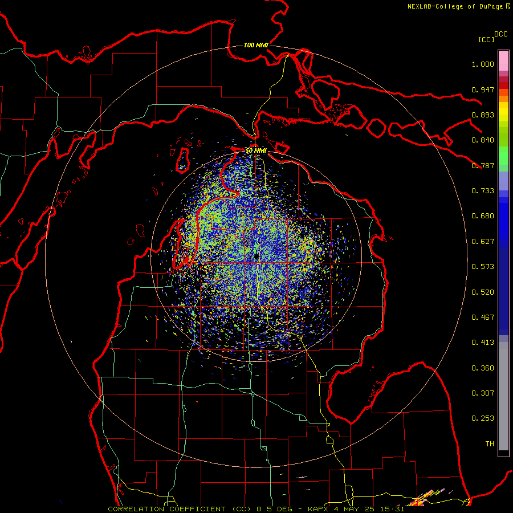Pick the gray band on the color bar
The height and width of the screenshot is (513, 513).
coord(503,396)
